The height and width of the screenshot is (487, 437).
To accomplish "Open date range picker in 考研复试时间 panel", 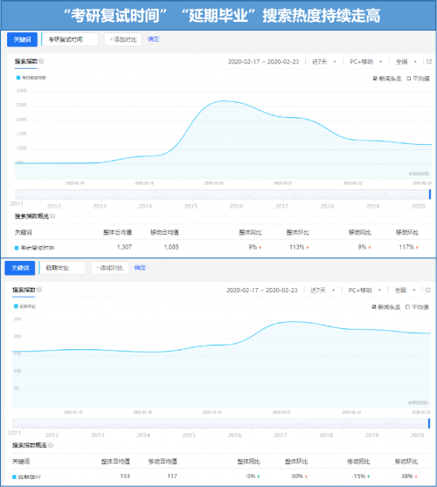I will [x=263, y=61].
